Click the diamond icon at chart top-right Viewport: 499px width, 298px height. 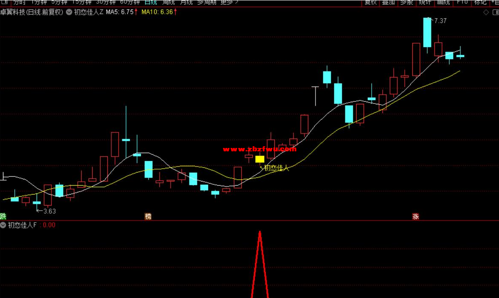pyautogui.click(x=486, y=12)
